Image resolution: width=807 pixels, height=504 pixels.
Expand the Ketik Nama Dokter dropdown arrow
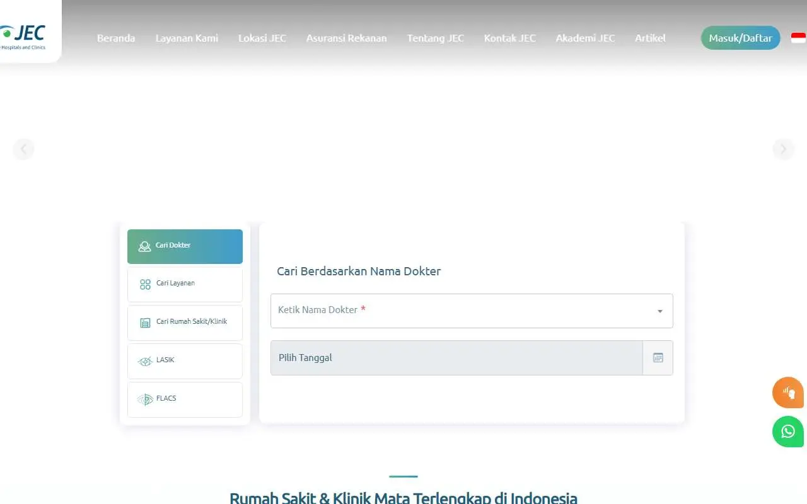click(x=660, y=311)
